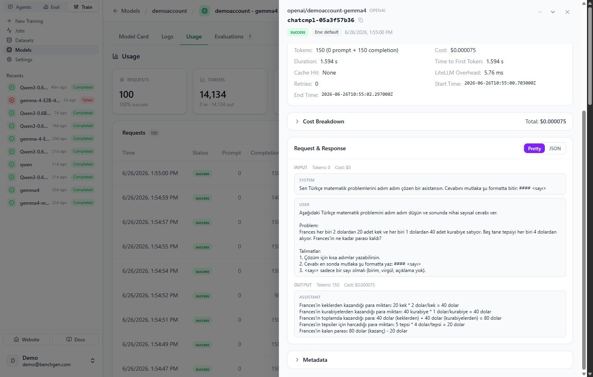Switch to Agents mode
Screen dimensions: 593x377
coord(19,7)
